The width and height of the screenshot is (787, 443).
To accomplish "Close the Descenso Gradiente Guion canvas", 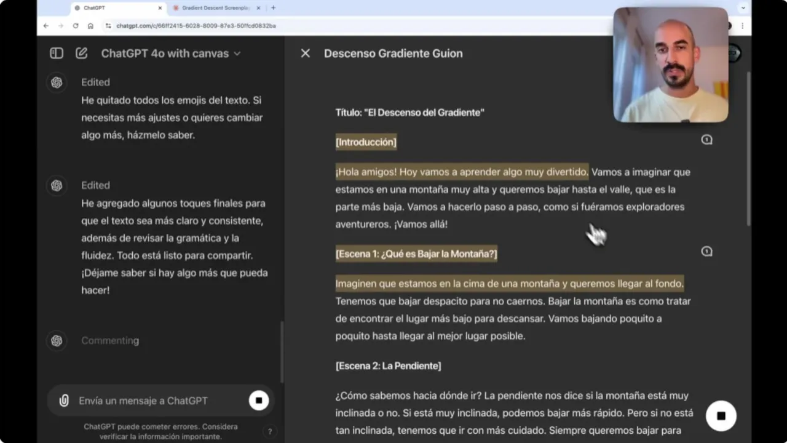I will pos(305,54).
